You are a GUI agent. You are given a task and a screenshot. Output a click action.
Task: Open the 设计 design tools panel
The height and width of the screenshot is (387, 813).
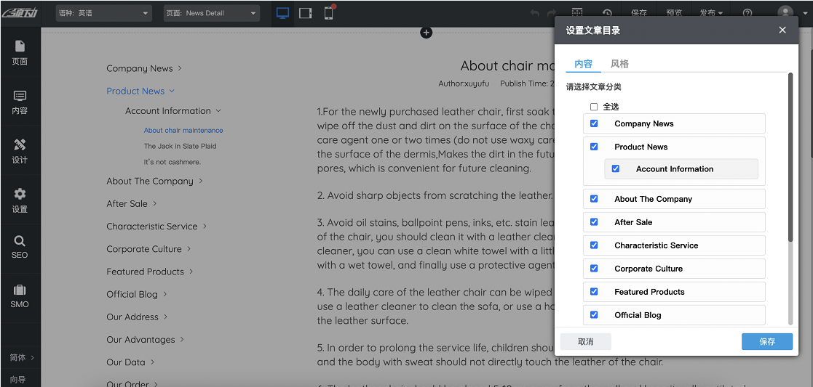pos(20,151)
